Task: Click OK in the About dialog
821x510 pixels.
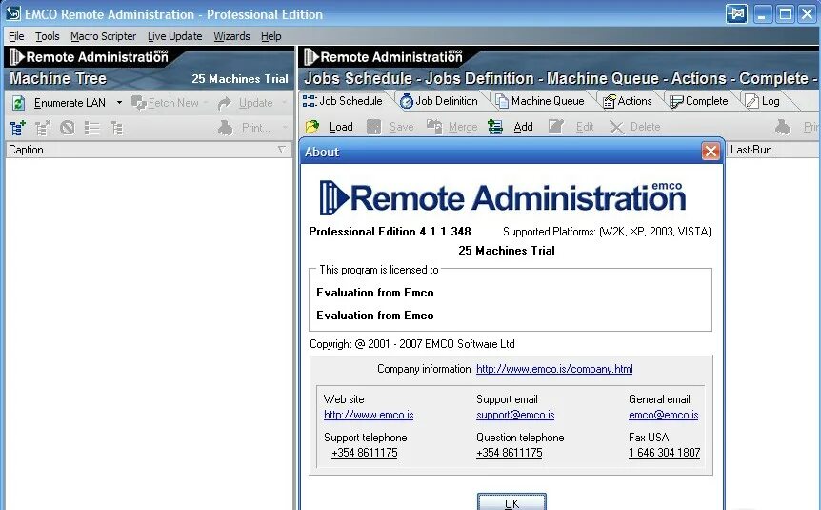Action: click(x=511, y=501)
